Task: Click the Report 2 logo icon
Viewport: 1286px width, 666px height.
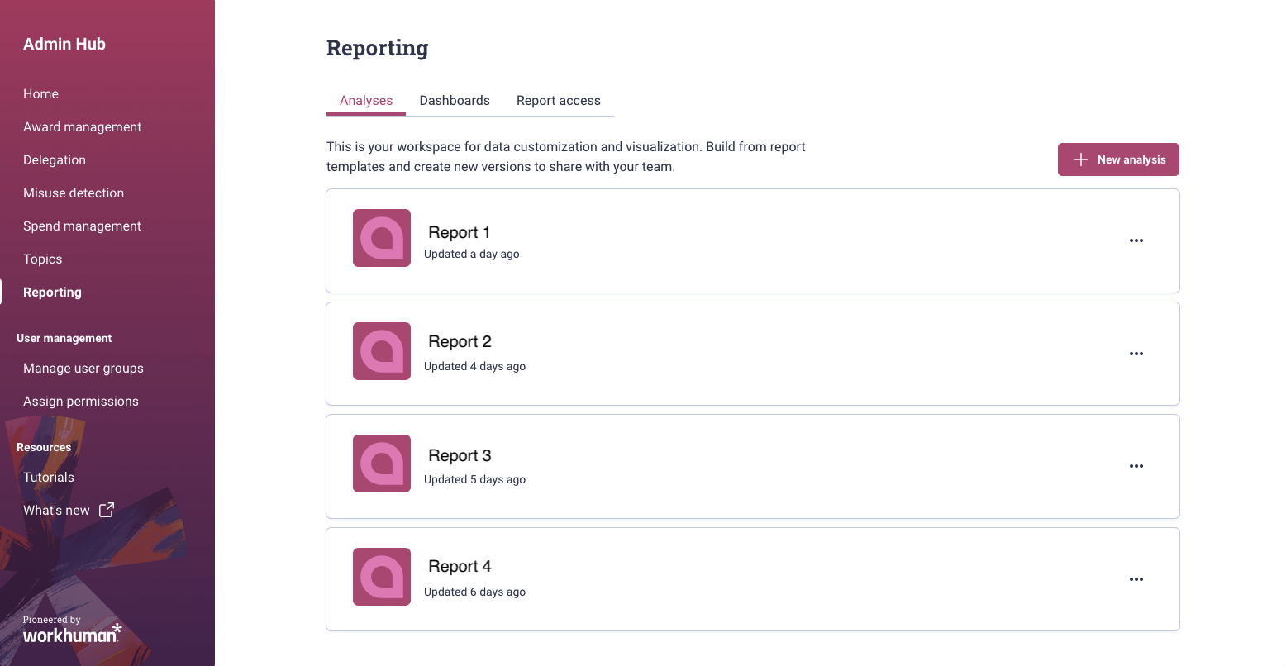Action: (x=382, y=351)
